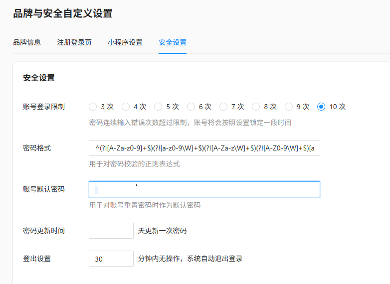The height and width of the screenshot is (284, 390).
Task: Click the hint 用于对密码校验的正则表达式
Action: click(x=134, y=164)
